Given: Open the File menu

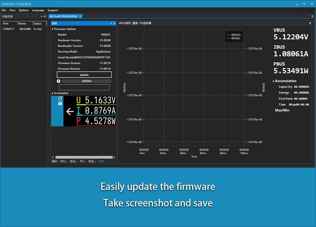Looking at the screenshot, I should point(4,10).
